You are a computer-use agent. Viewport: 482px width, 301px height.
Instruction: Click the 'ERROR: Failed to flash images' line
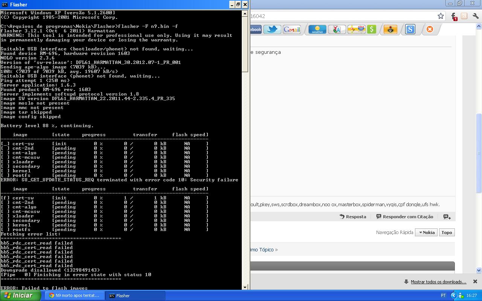coord(44,288)
